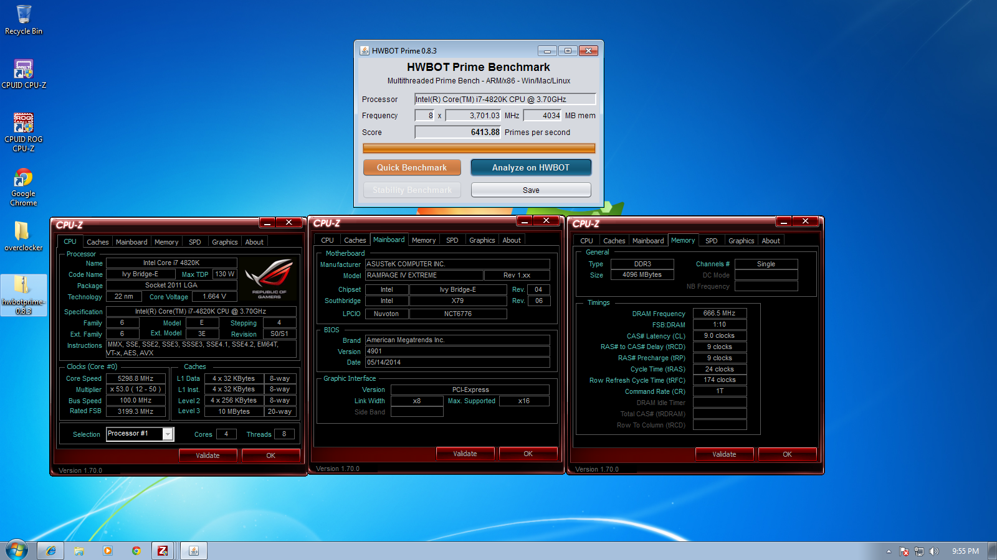Click the Save button in HWBOT Prime

(x=531, y=190)
